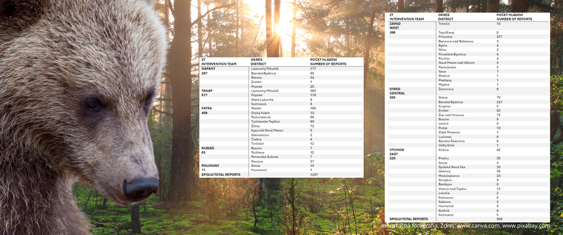
Task: Select the Gelnica district
Action: (445, 171)
